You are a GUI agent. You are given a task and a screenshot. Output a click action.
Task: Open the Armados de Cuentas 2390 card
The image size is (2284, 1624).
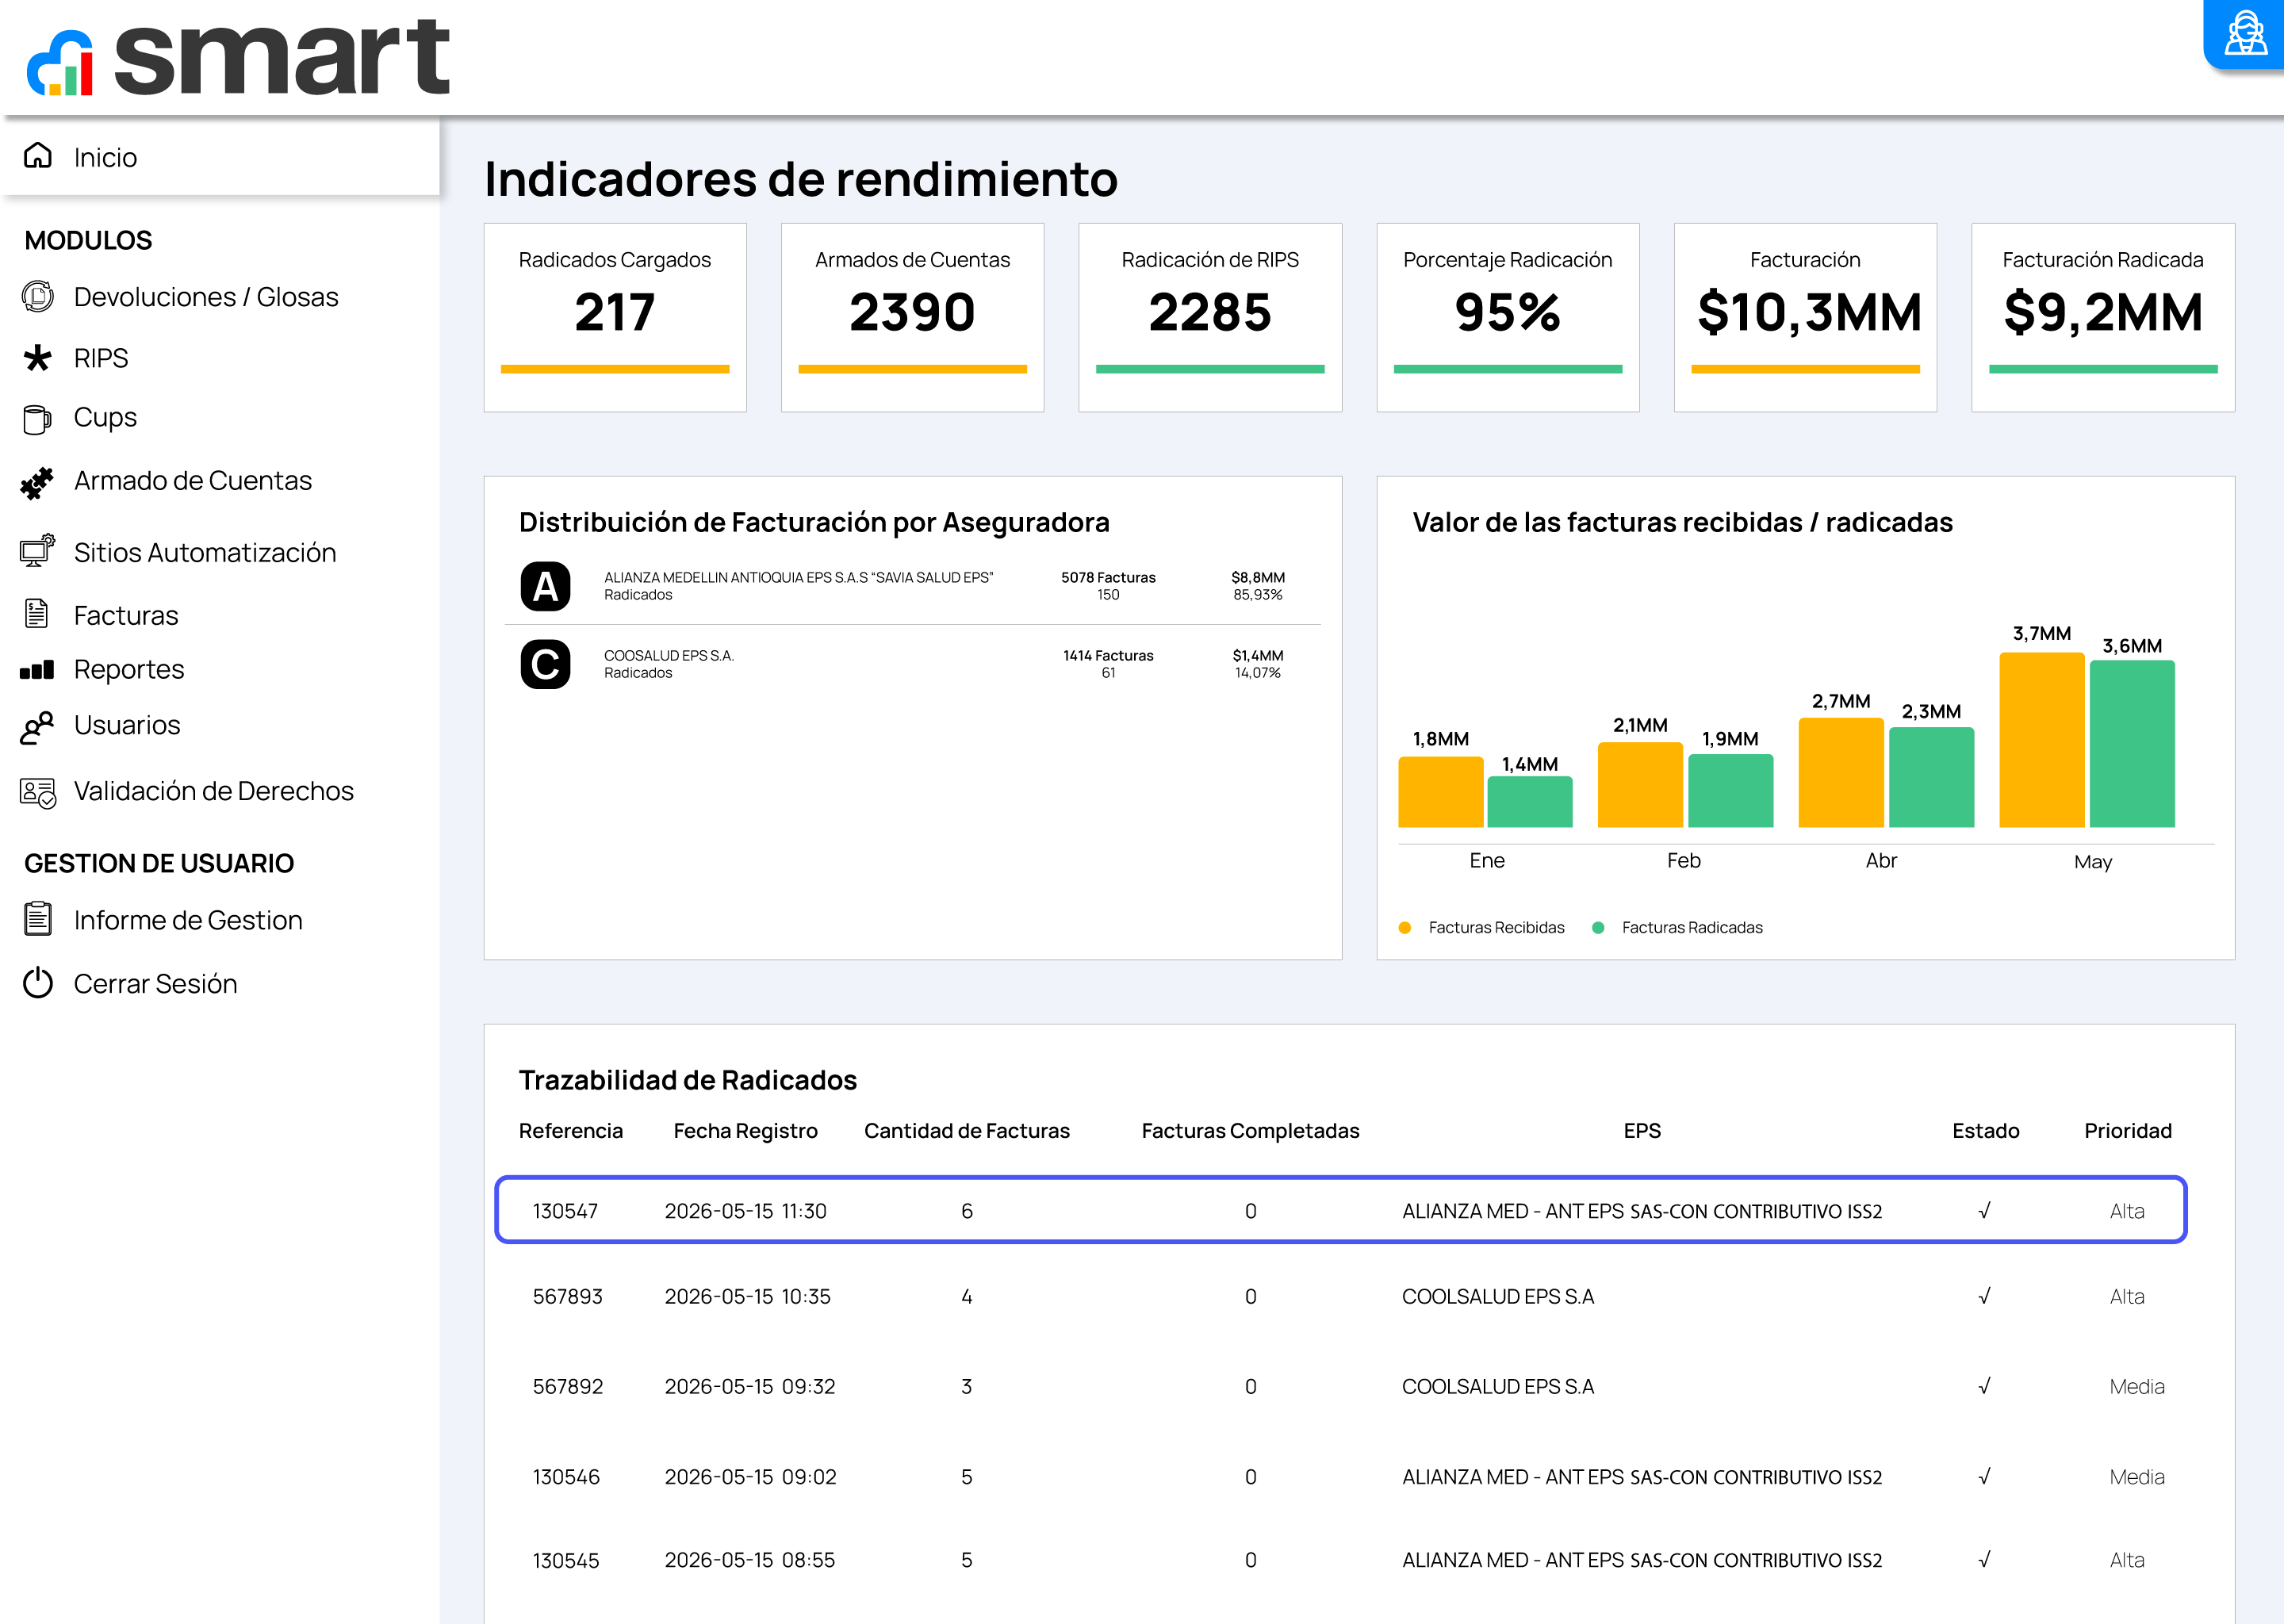(912, 317)
